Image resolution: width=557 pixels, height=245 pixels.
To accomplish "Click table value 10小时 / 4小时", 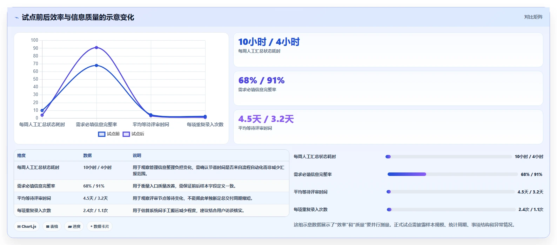I will [x=98, y=168].
